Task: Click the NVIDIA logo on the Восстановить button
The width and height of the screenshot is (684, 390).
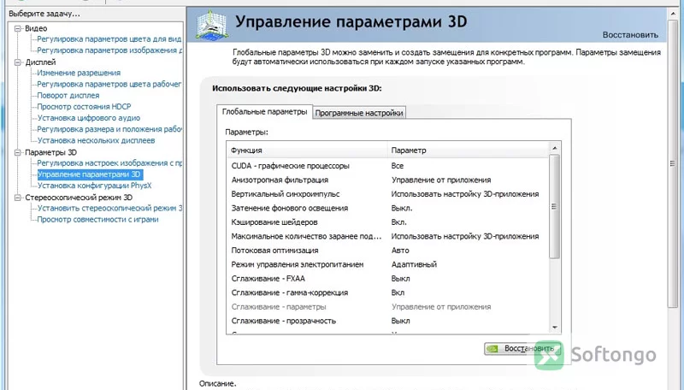Action: [492, 349]
